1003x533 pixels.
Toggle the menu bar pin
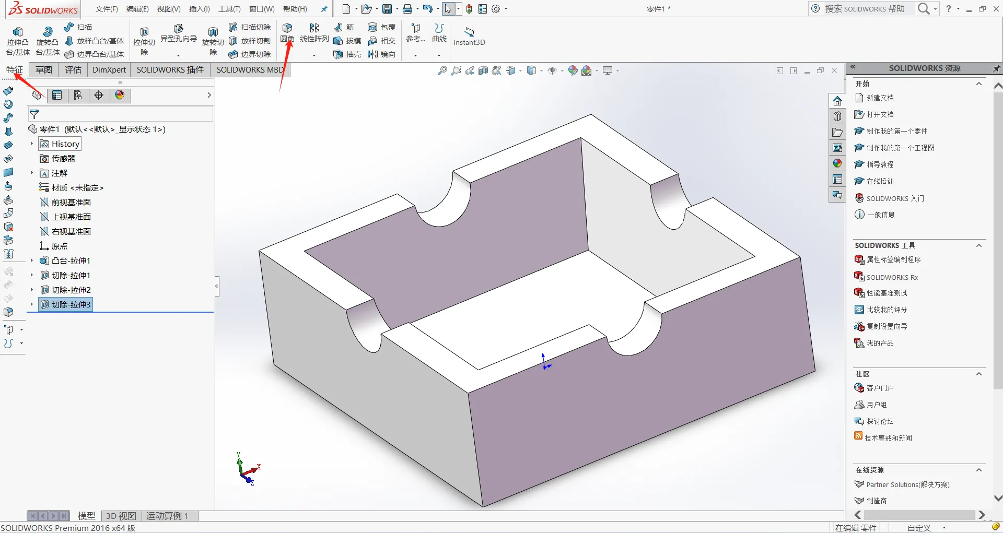pyautogui.click(x=324, y=9)
